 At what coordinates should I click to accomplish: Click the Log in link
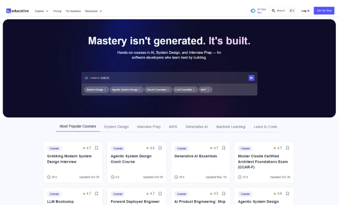306,10
